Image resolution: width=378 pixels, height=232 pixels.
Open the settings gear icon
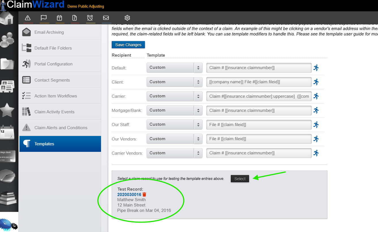tap(127, 18)
